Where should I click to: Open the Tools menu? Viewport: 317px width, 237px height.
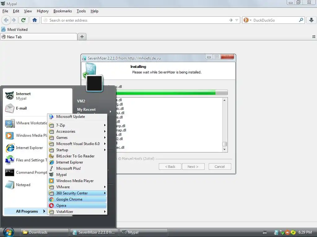[x=81, y=11]
